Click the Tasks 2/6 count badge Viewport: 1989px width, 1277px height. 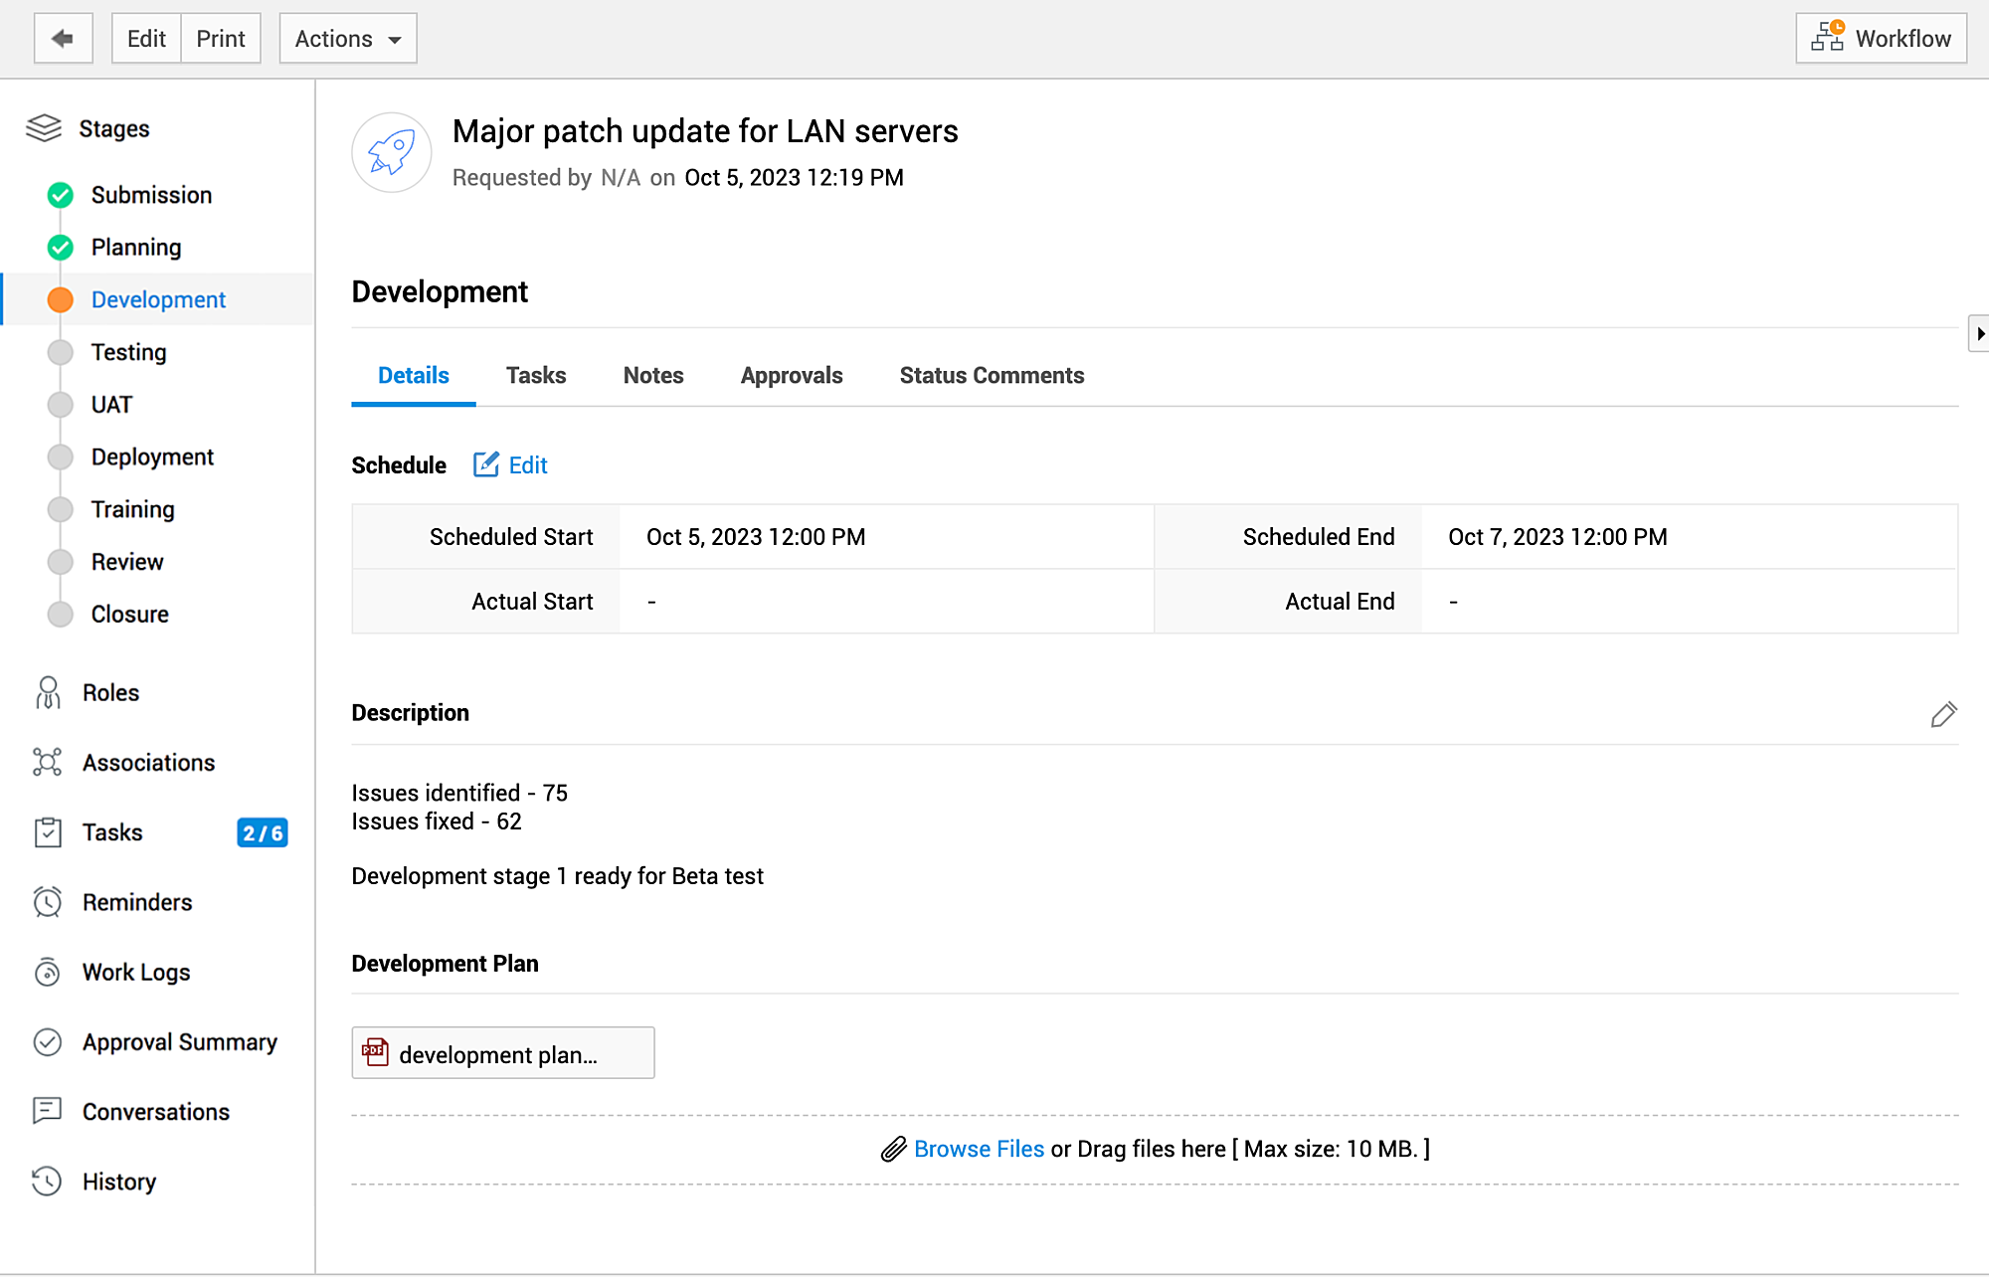pyautogui.click(x=263, y=833)
